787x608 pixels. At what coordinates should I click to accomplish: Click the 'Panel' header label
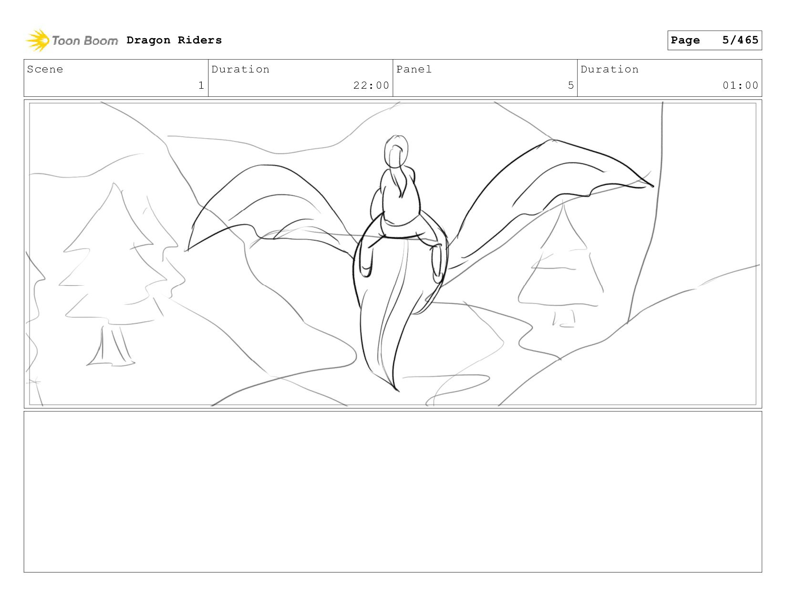click(x=414, y=70)
